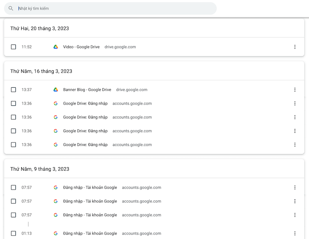Image resolution: width=309 pixels, height=239 pixels.
Task: Click the Google favicon of the first 07:57 entry
Action: [x=56, y=188]
